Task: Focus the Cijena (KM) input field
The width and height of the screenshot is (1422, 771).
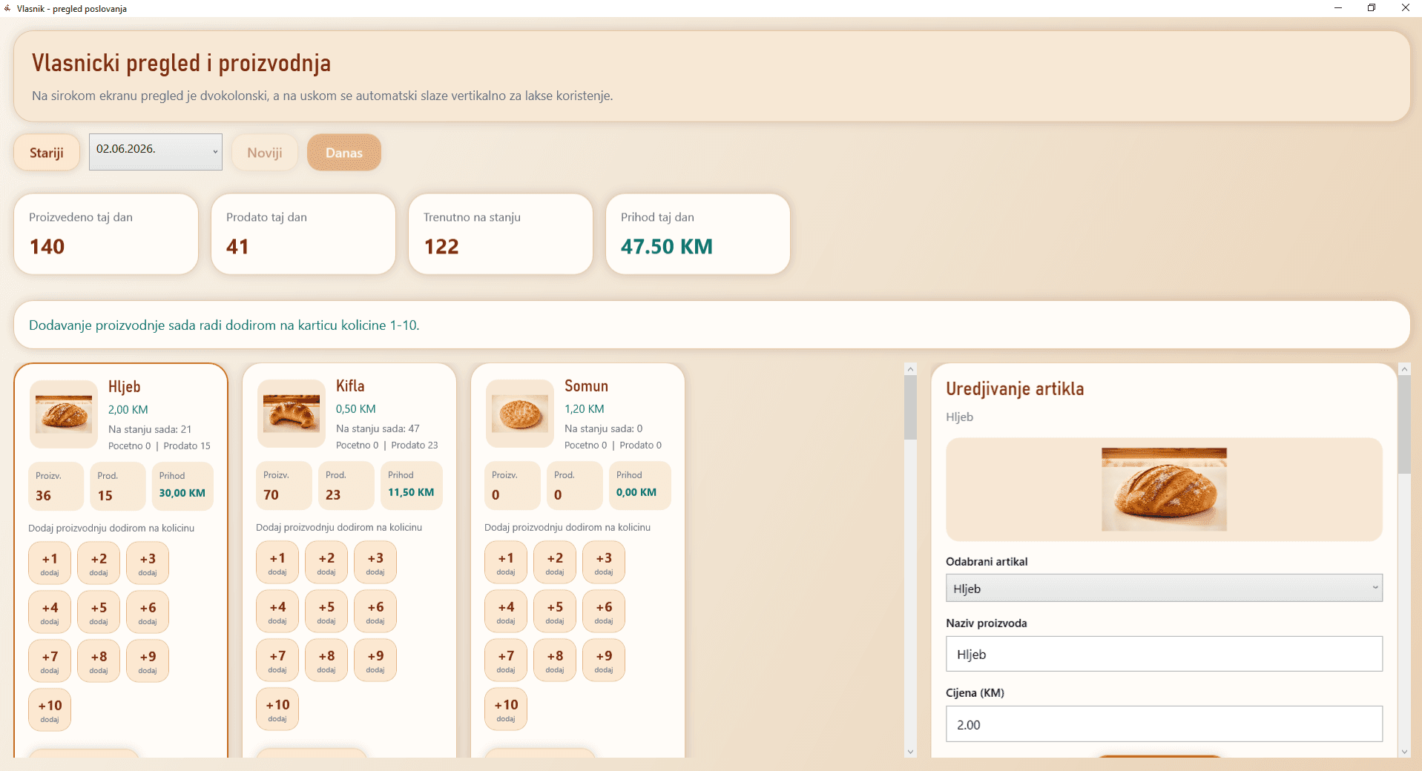Action: [1164, 724]
